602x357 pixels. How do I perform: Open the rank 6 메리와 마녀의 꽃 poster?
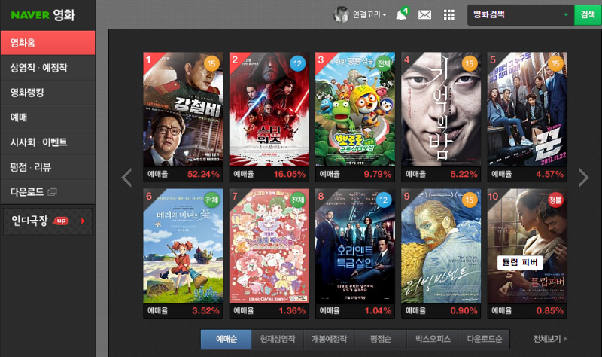(183, 246)
